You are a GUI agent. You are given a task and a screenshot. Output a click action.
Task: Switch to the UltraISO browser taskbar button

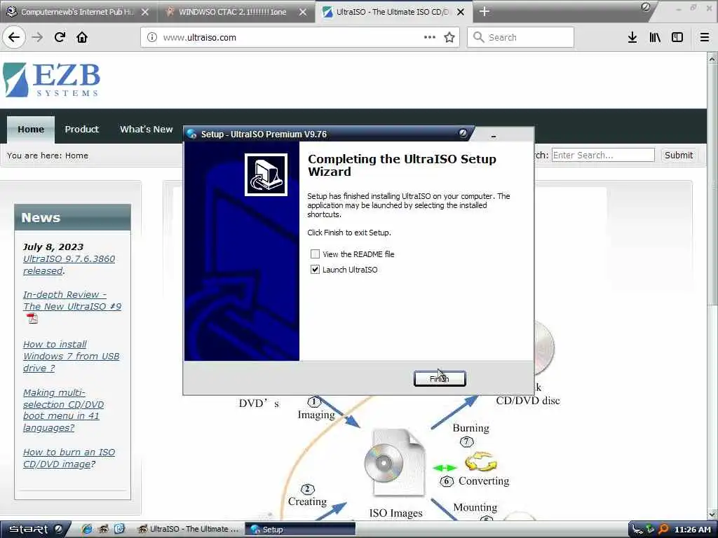pyautogui.click(x=189, y=530)
